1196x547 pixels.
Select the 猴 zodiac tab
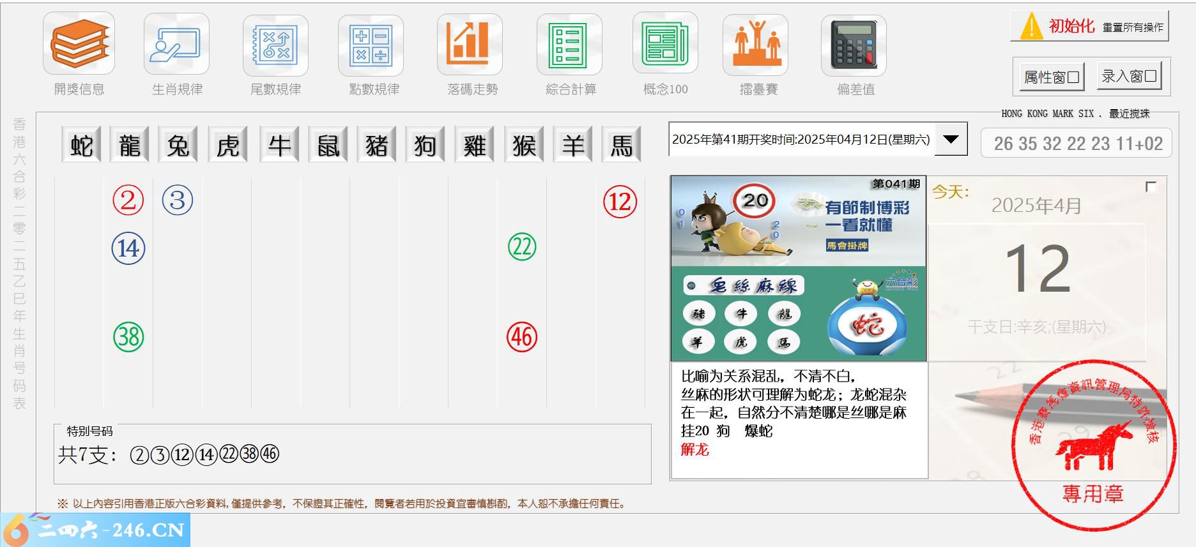(523, 146)
